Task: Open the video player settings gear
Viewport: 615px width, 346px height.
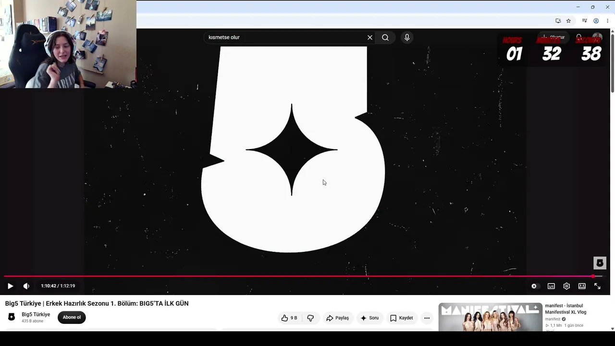Action: 566,286
